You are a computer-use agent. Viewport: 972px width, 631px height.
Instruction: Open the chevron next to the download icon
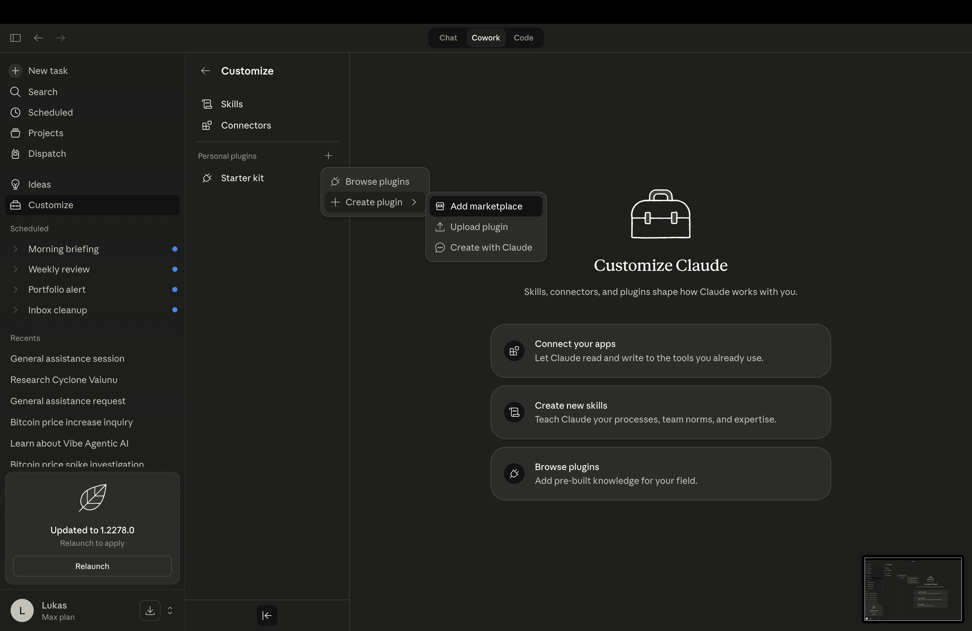[x=170, y=610]
